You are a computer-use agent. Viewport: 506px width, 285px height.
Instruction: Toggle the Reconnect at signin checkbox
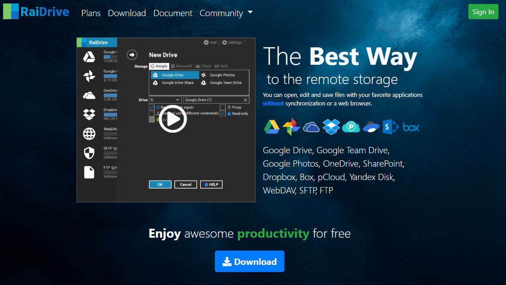tap(152, 107)
